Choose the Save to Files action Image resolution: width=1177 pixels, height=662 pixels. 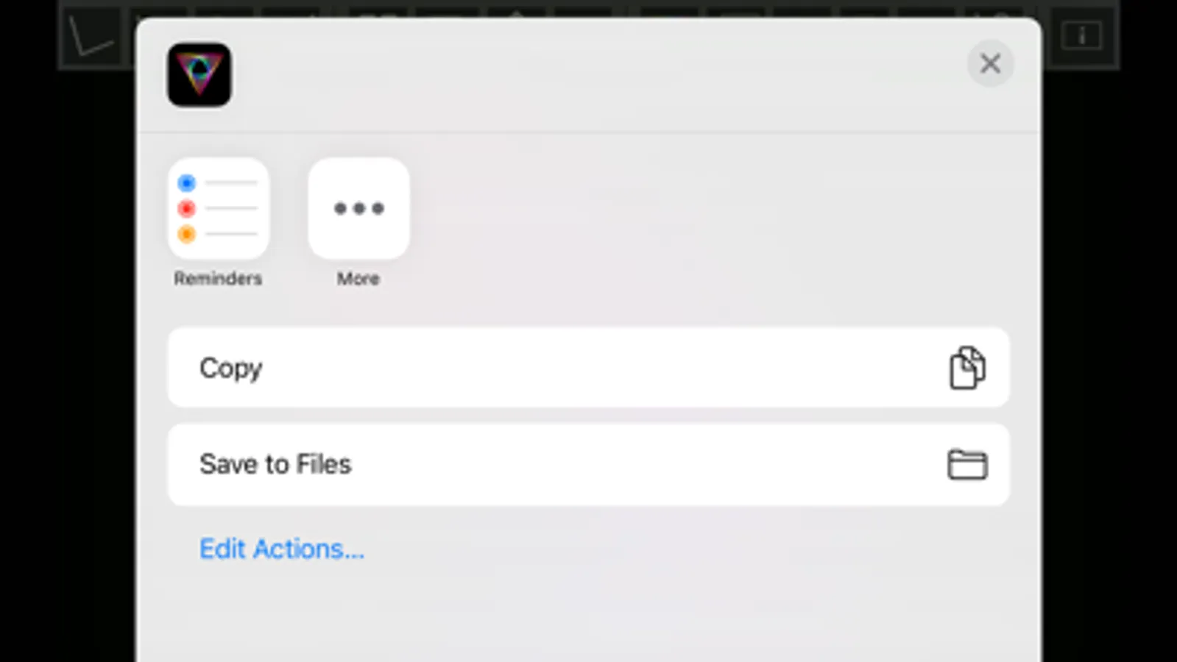tap(588, 464)
